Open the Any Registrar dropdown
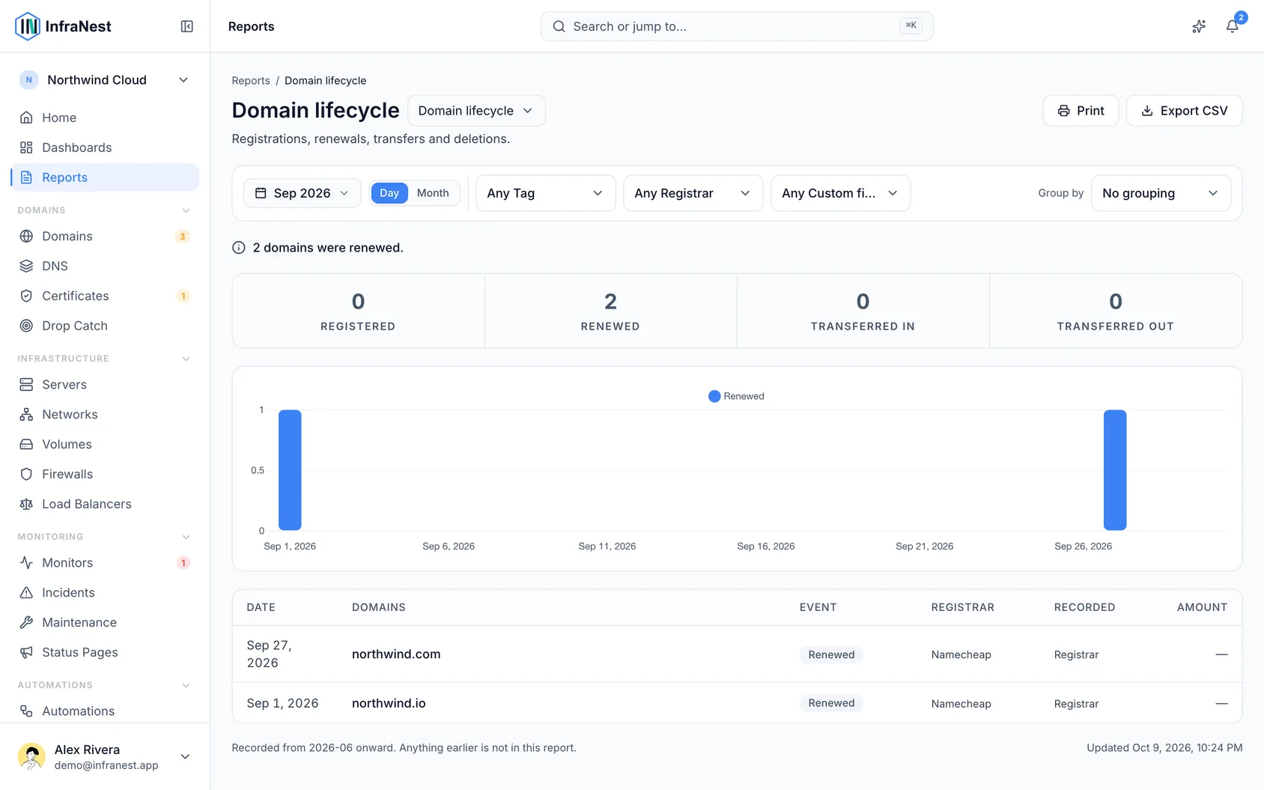 693,193
